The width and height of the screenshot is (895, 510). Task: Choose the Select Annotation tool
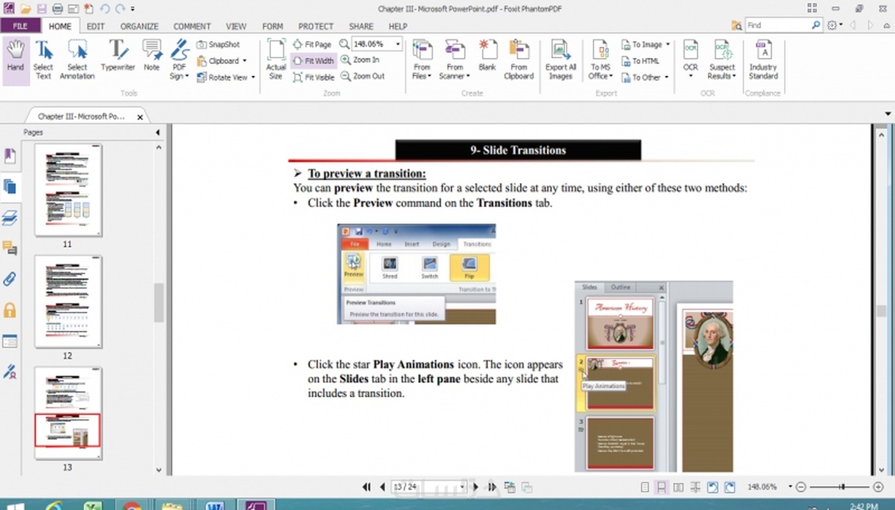click(77, 59)
